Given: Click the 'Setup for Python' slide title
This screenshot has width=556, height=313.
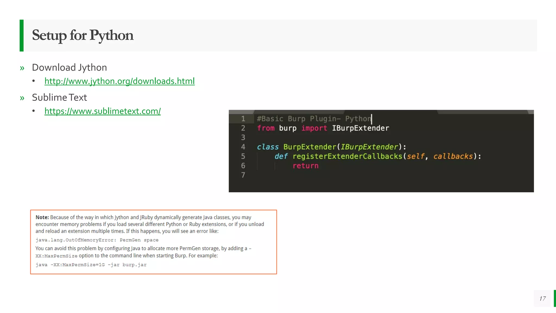Looking at the screenshot, I should (x=83, y=35).
